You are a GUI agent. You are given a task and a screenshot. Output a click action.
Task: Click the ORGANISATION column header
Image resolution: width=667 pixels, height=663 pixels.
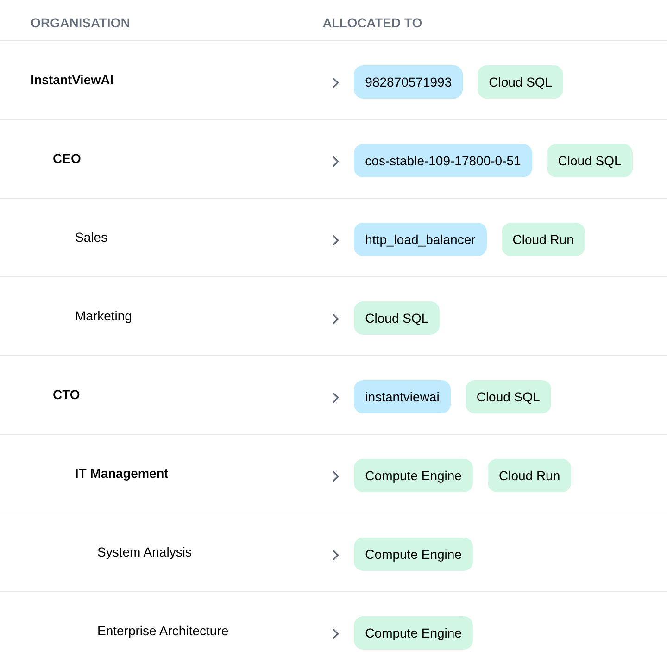[80, 23]
